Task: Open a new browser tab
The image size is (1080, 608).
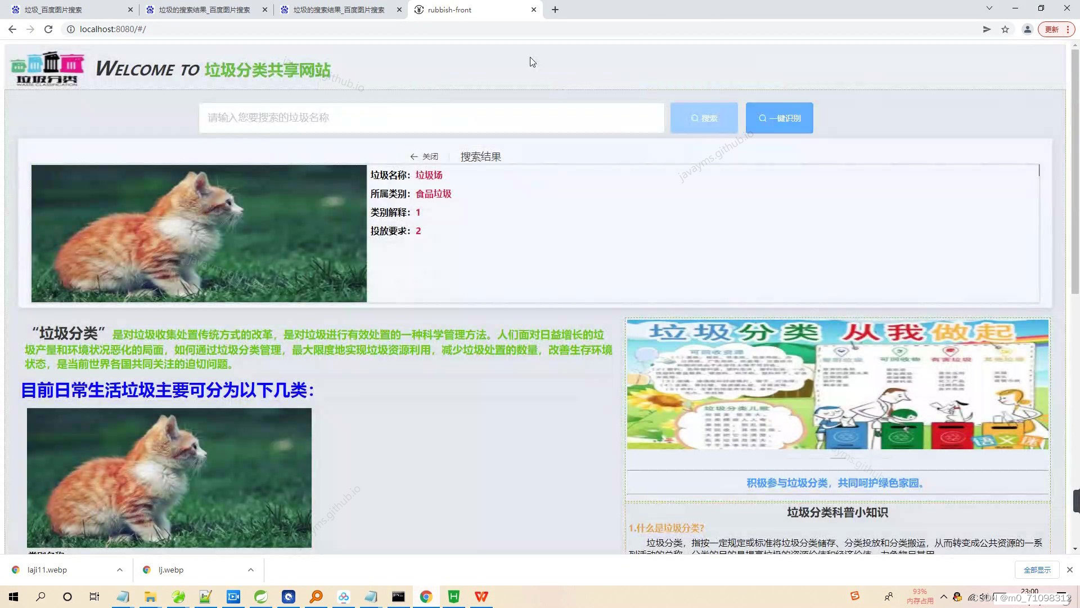Action: (x=555, y=10)
